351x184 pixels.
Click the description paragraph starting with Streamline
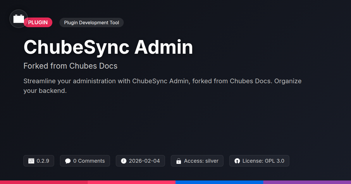point(162,86)
